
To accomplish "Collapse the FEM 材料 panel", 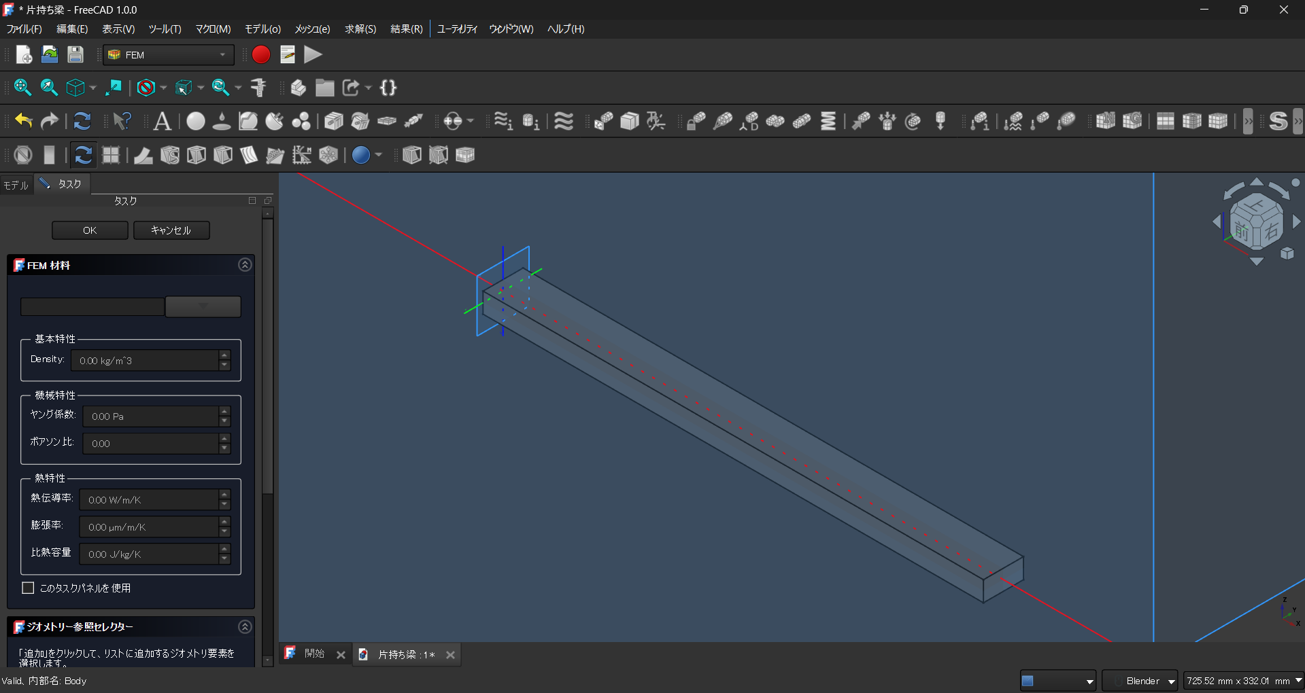I will tap(245, 265).
